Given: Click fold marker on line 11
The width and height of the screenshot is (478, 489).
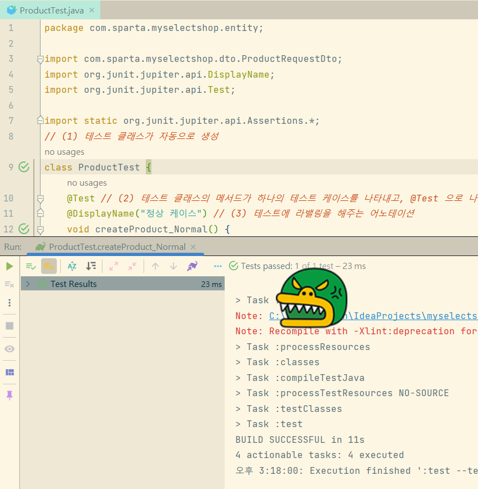Looking at the screenshot, I should tap(40, 213).
